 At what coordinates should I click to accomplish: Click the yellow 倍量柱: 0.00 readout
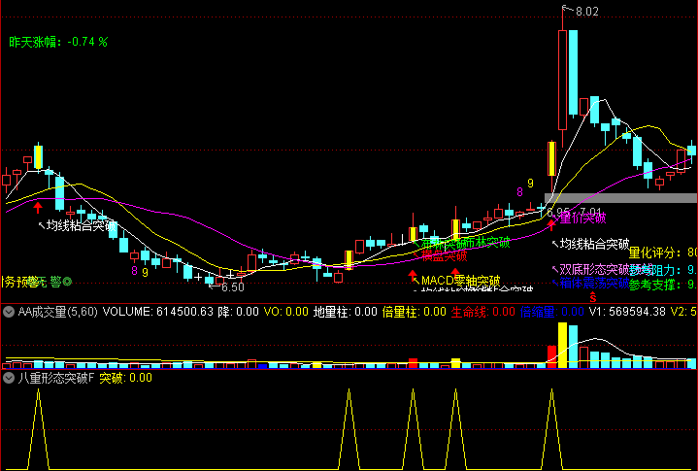[x=414, y=312]
